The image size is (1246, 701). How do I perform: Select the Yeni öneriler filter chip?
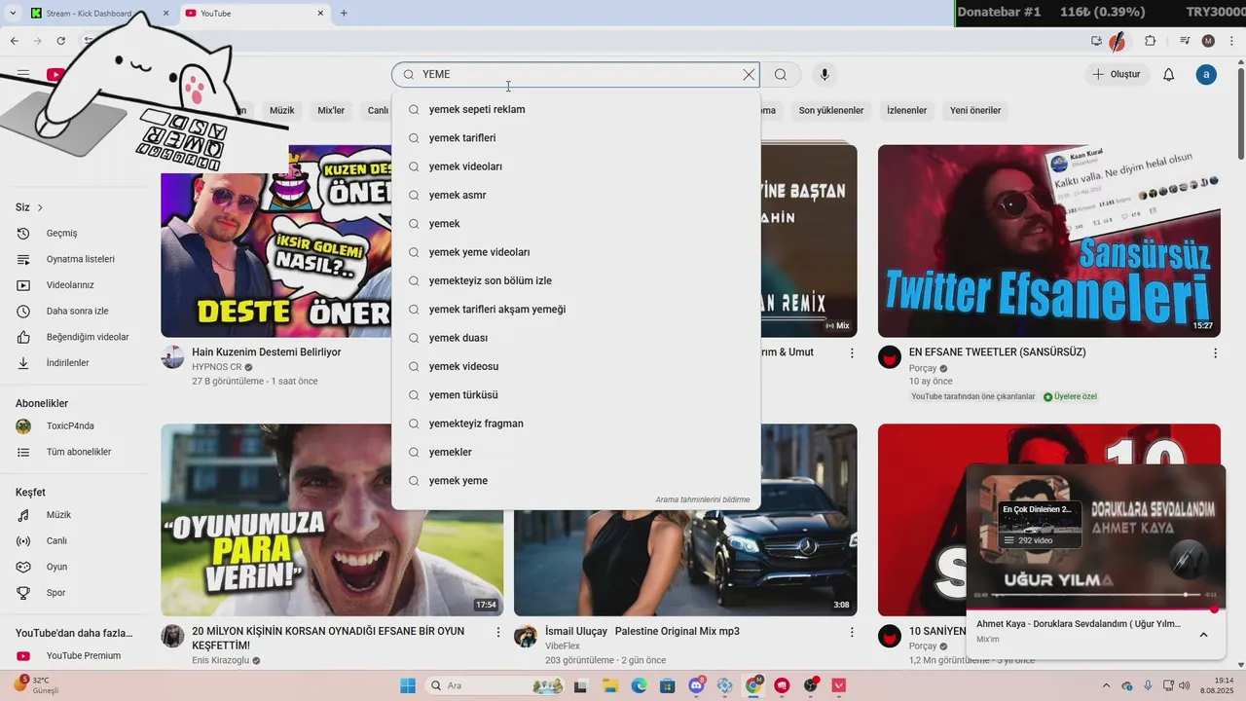point(975,110)
